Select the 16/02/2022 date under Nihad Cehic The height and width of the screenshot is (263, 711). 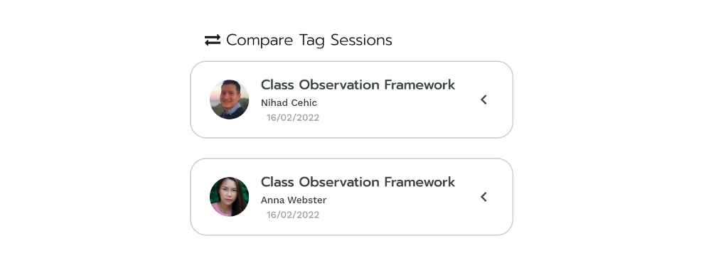293,118
